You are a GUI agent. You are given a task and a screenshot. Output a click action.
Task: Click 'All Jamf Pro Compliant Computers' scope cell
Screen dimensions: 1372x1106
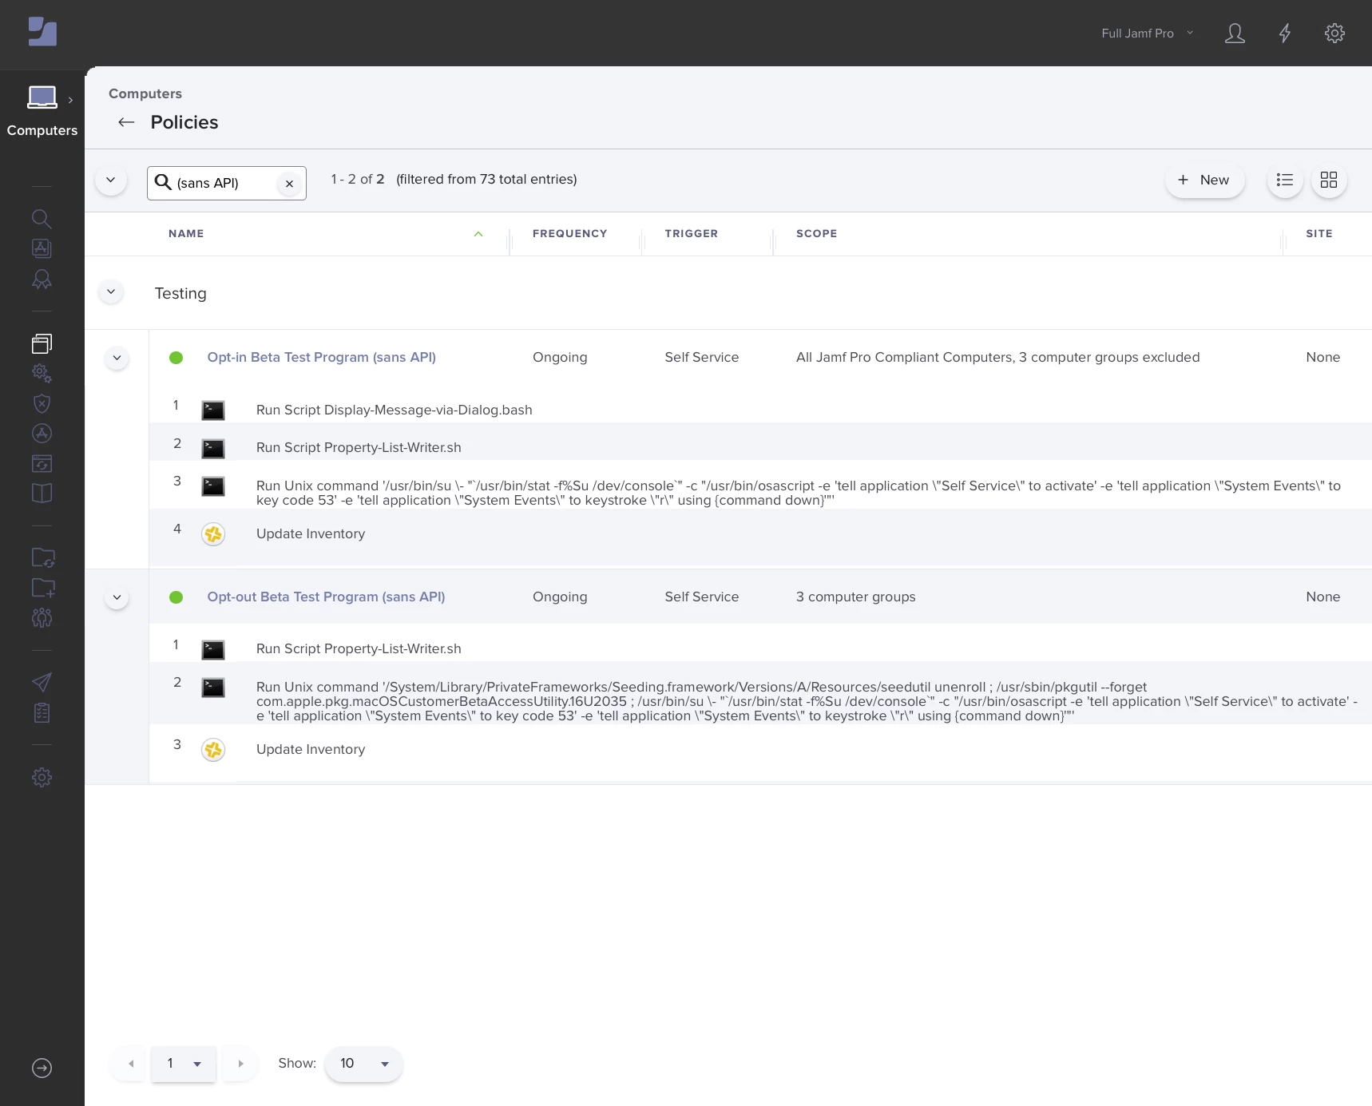[997, 358]
